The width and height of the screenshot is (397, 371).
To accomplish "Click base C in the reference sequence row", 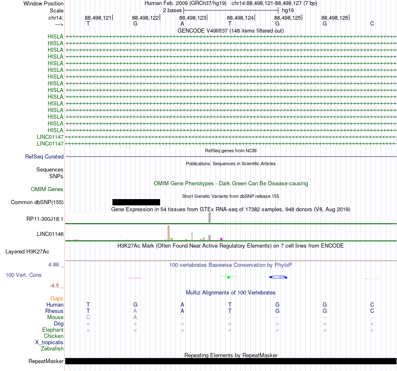I will (372, 23).
